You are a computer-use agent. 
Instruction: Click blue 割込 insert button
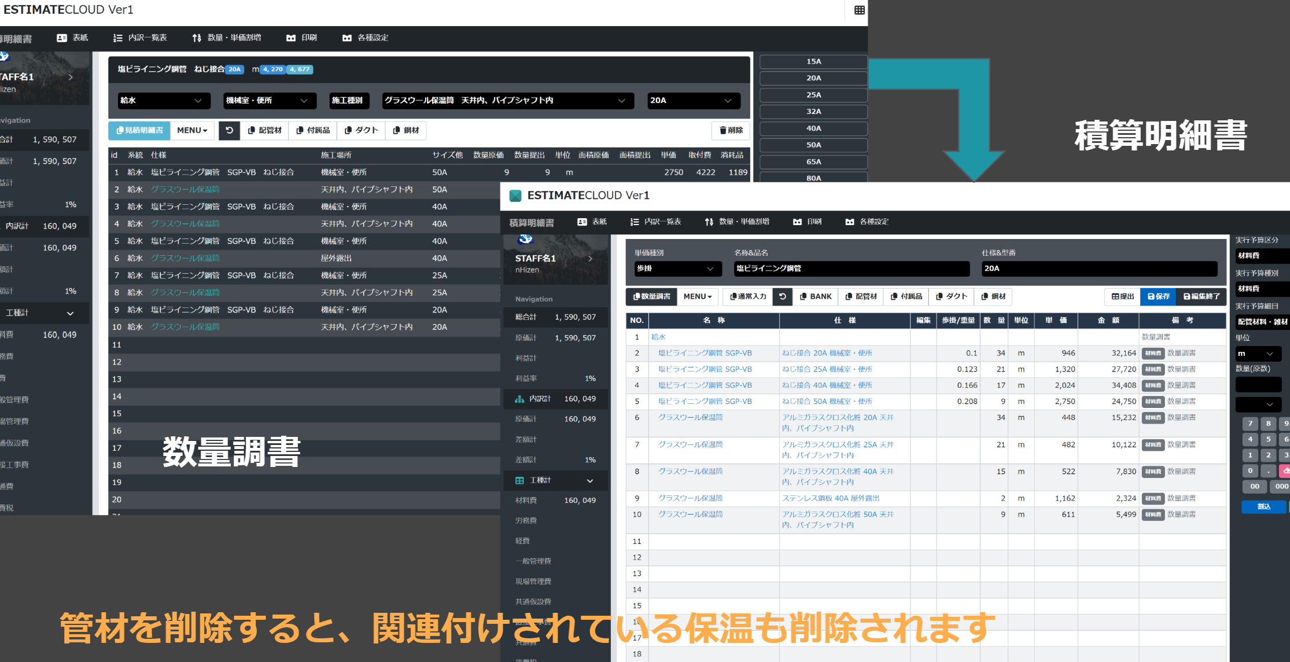point(1263,506)
